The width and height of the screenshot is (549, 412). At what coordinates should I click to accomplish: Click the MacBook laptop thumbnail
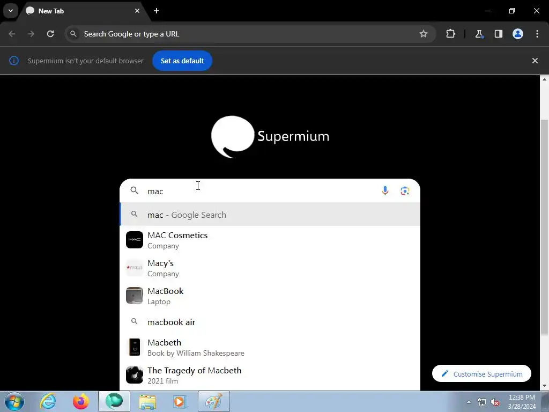(135, 296)
